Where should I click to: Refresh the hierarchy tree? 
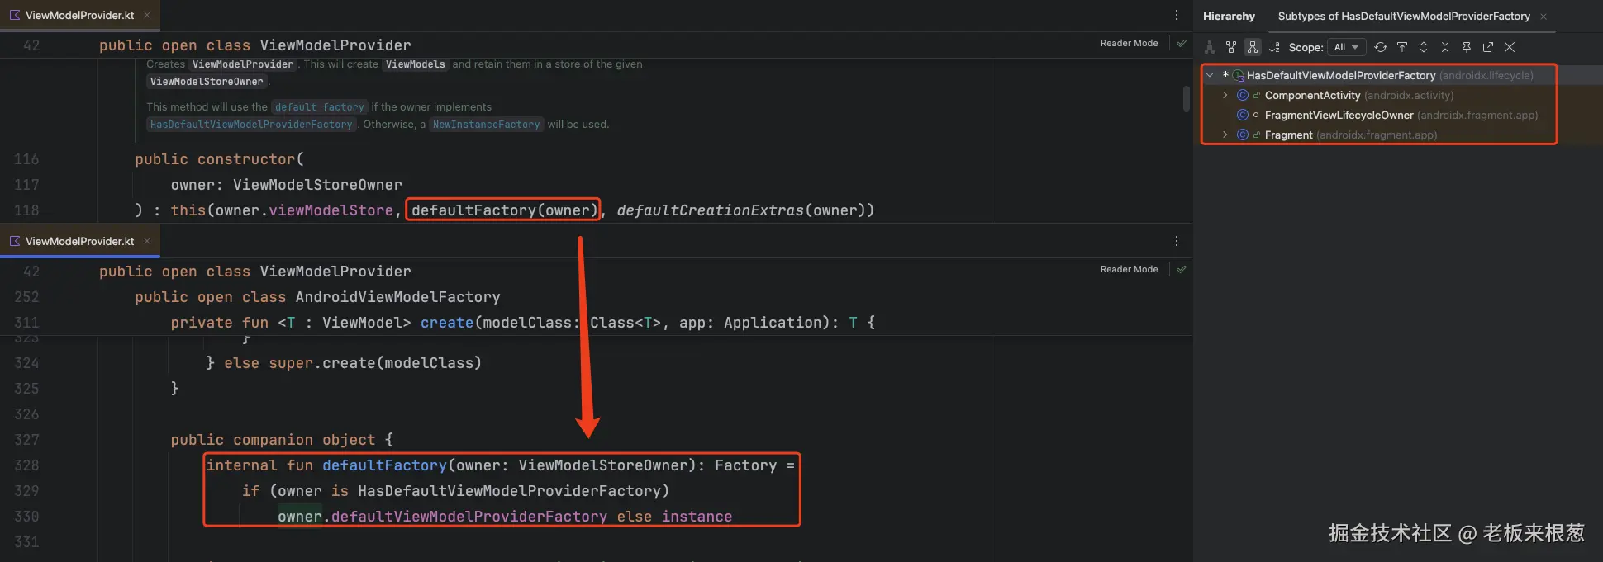(1381, 47)
